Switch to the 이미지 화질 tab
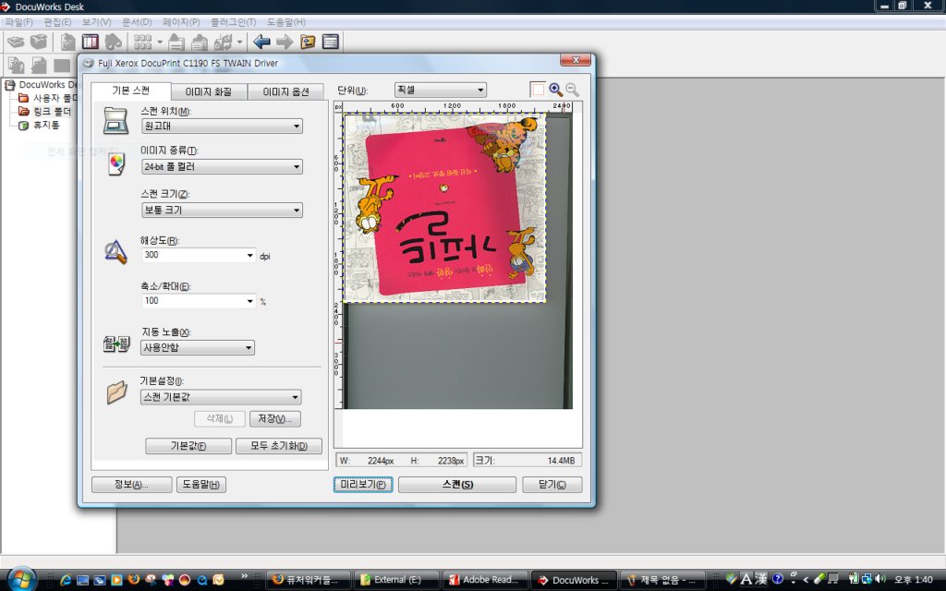946x591 pixels. (209, 91)
